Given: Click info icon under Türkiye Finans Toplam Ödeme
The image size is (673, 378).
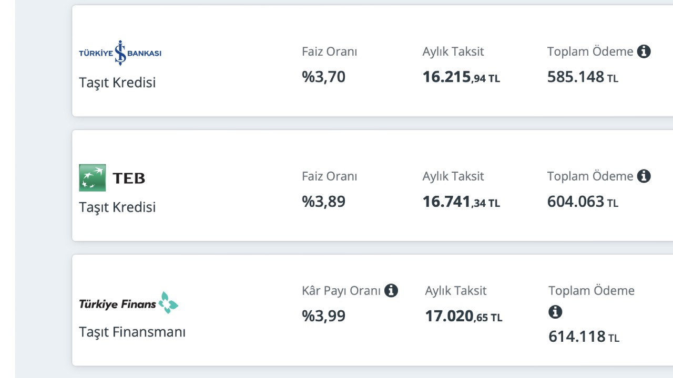Looking at the screenshot, I should (555, 312).
